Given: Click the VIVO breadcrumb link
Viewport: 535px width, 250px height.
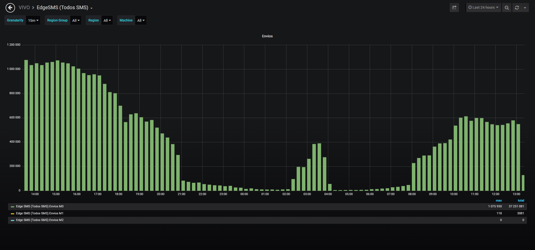Looking at the screenshot, I should click(x=24, y=8).
